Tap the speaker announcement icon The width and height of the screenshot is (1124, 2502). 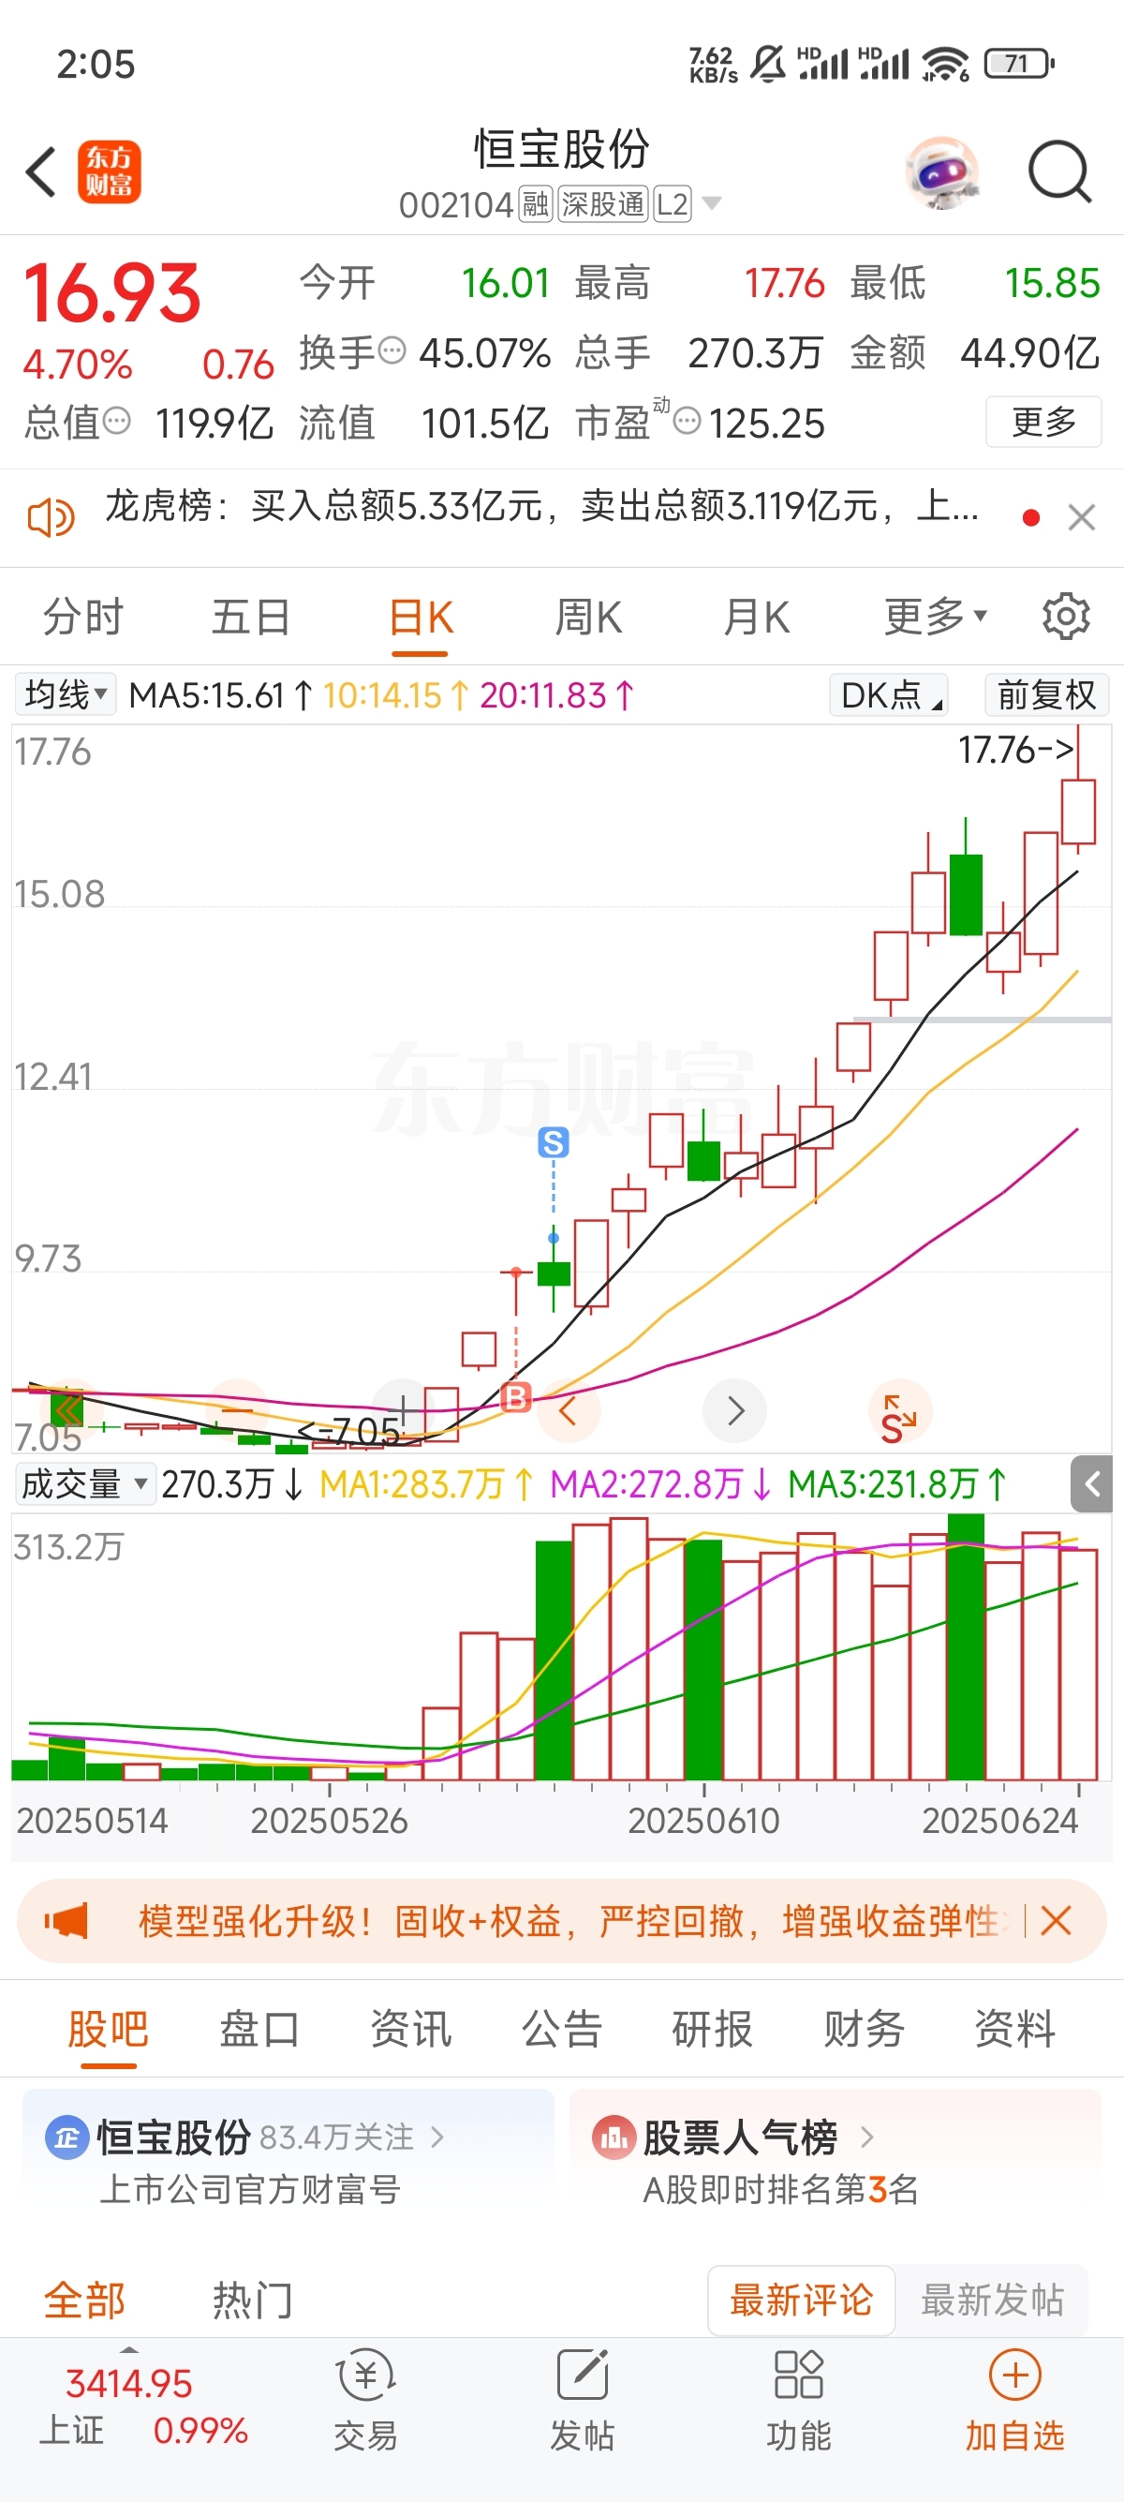tap(51, 517)
